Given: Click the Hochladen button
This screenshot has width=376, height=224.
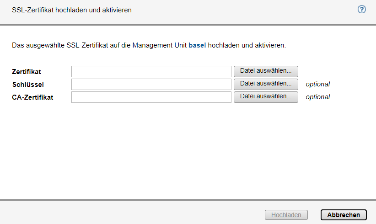Looking at the screenshot, I should [x=286, y=215].
